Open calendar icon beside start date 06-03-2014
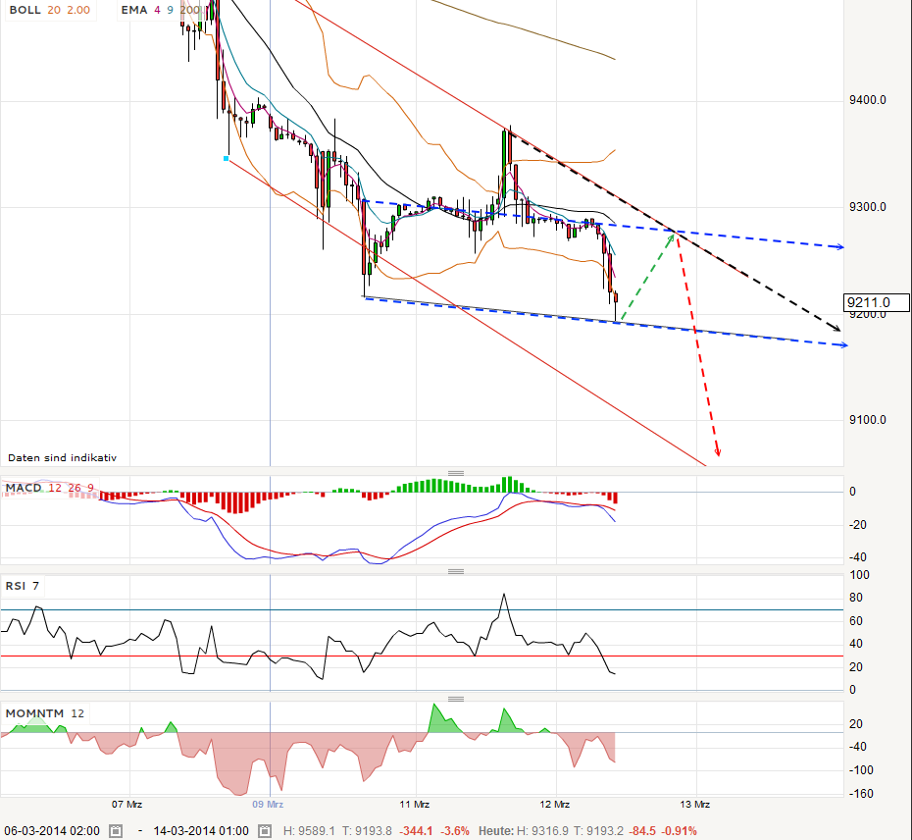Screen dimensions: 912x840 116,831
